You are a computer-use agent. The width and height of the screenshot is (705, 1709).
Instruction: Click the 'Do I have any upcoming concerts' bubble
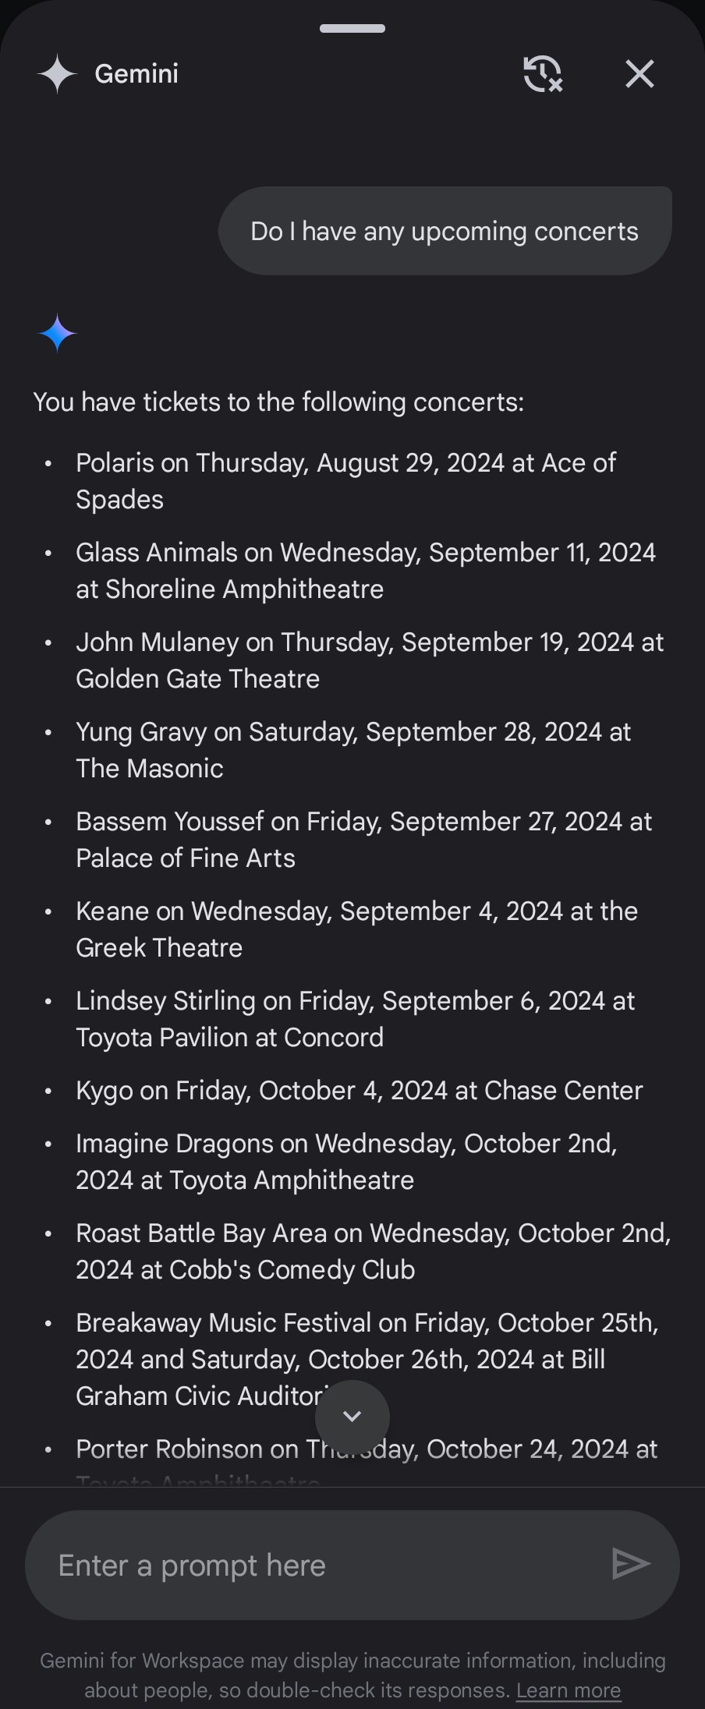[445, 231]
